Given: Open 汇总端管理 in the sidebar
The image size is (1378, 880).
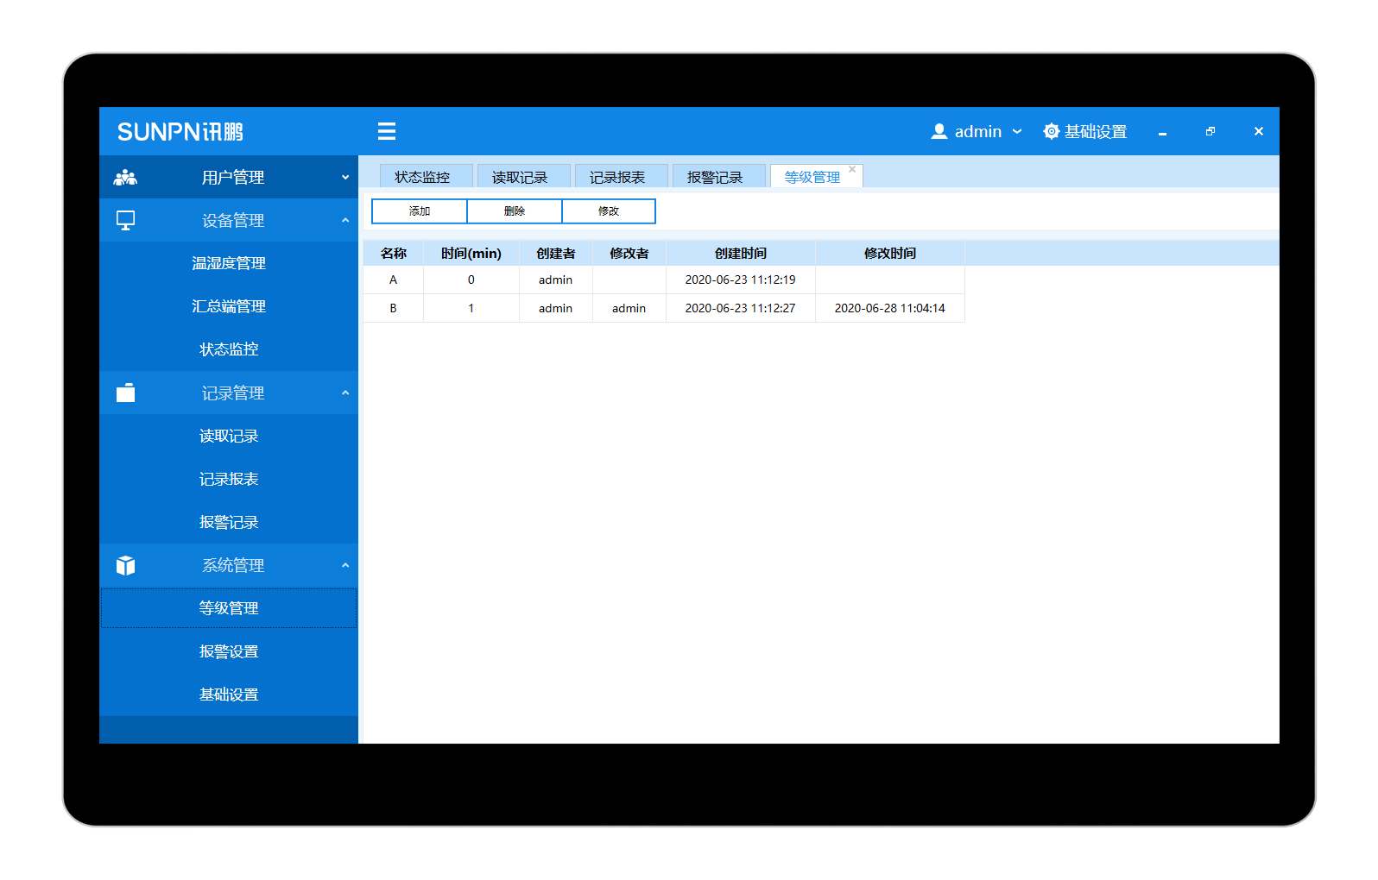Looking at the screenshot, I should click(229, 306).
